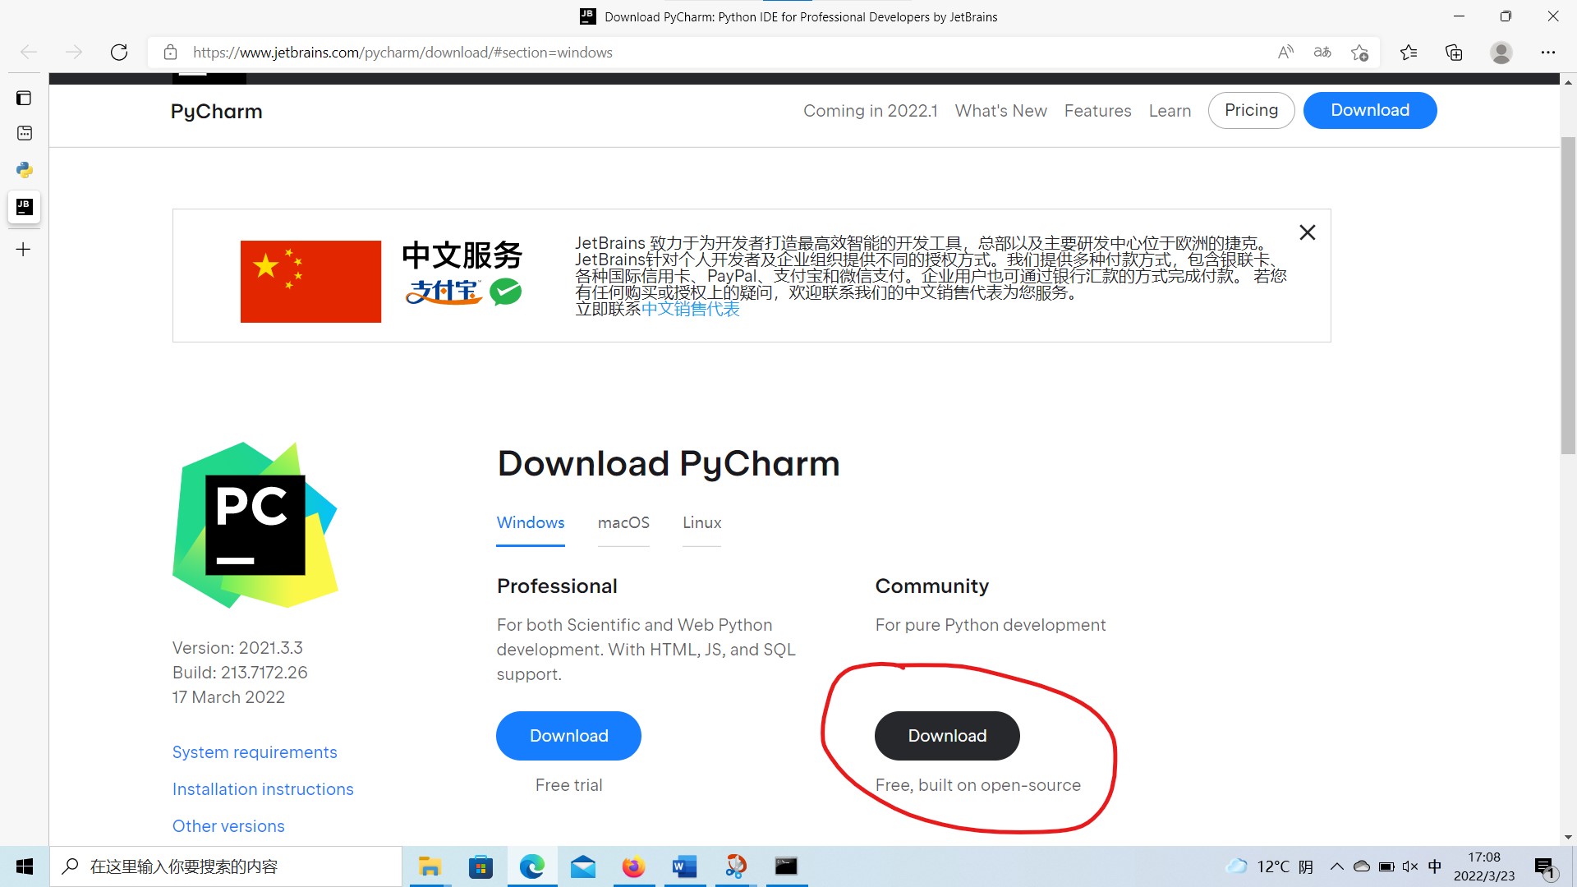This screenshot has height=887, width=1577.
Task: Download PyCharm Community edition
Action: (x=947, y=736)
